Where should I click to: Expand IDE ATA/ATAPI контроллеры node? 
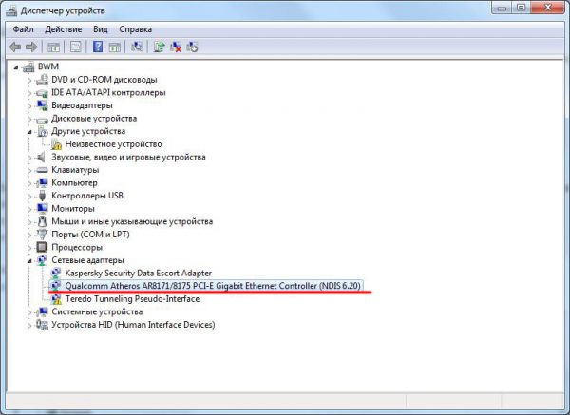(x=29, y=93)
